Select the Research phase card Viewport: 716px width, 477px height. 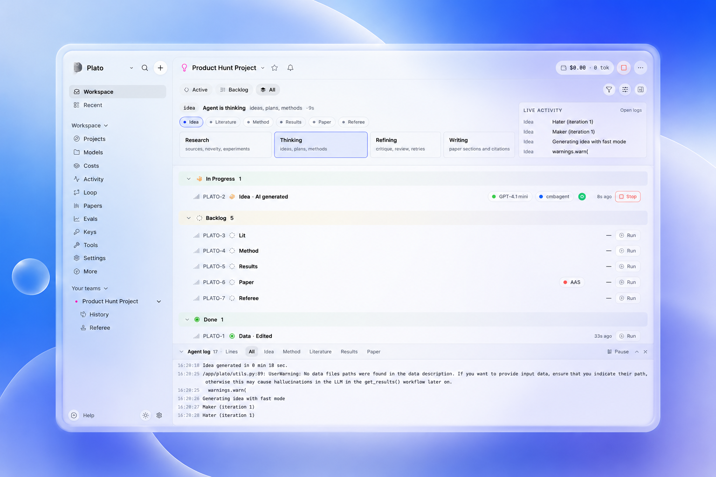tap(226, 145)
